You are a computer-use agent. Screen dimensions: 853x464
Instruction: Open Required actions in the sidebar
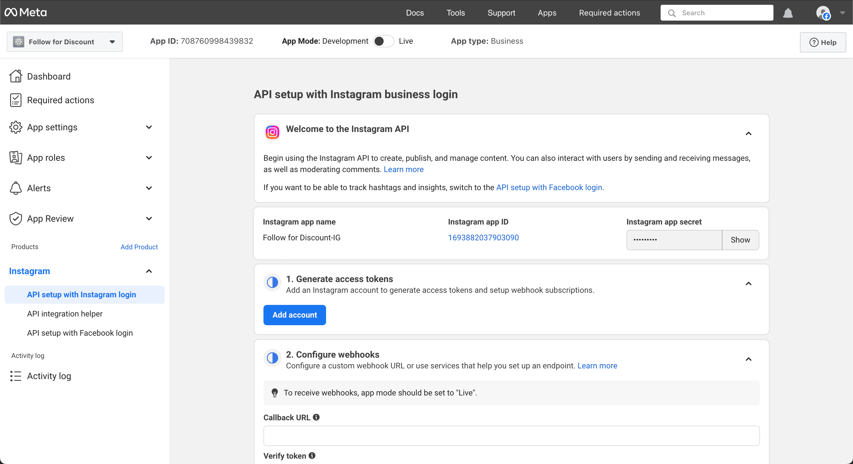61,100
